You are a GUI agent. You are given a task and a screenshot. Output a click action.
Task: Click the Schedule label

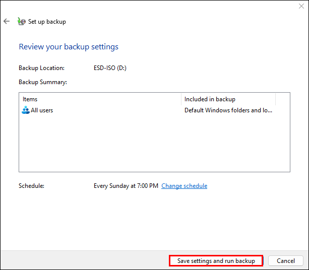[x=31, y=186]
